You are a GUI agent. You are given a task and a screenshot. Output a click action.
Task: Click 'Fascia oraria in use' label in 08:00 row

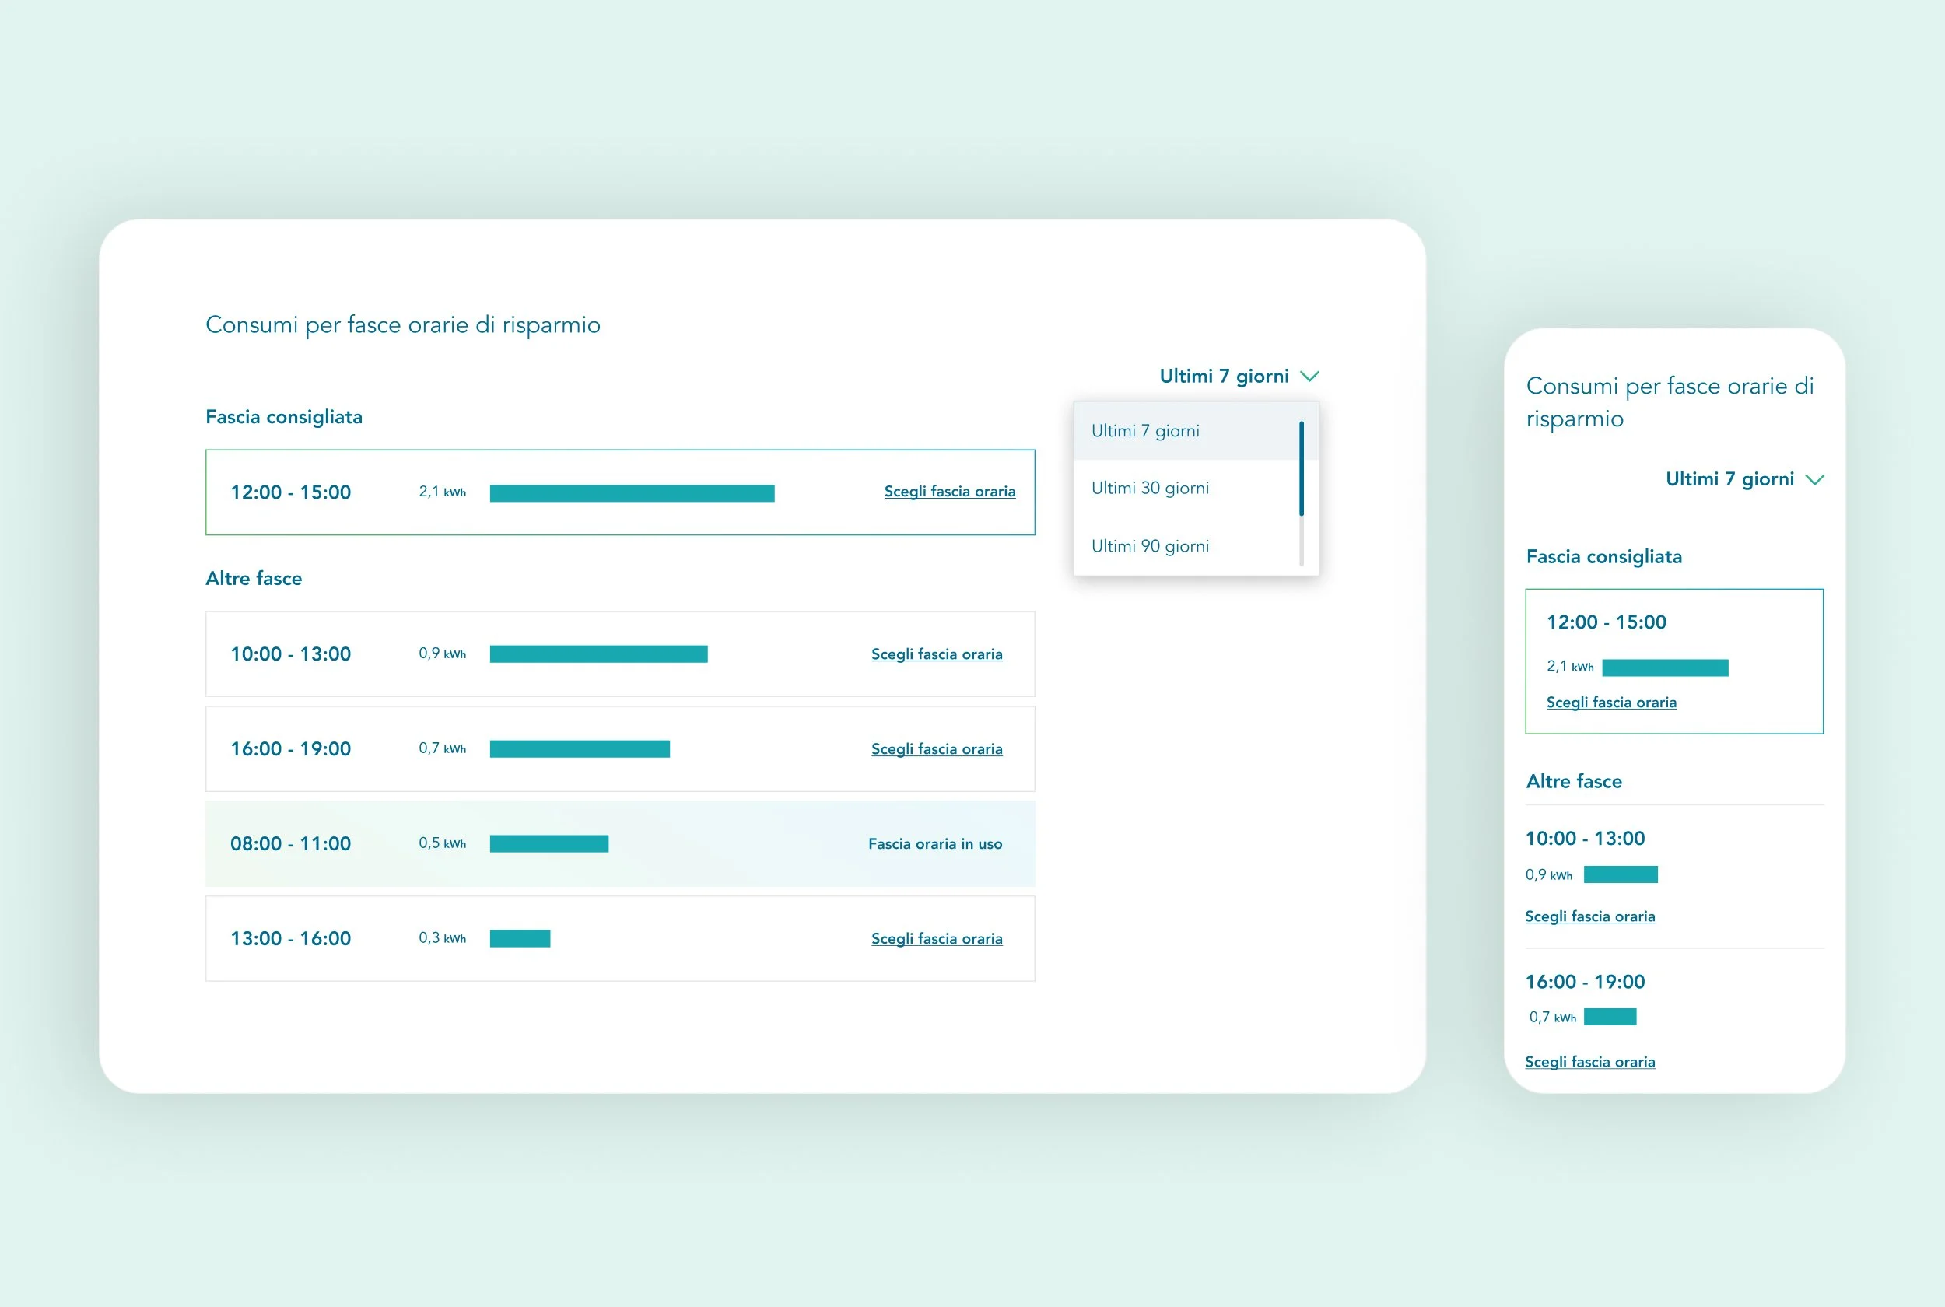[934, 843]
